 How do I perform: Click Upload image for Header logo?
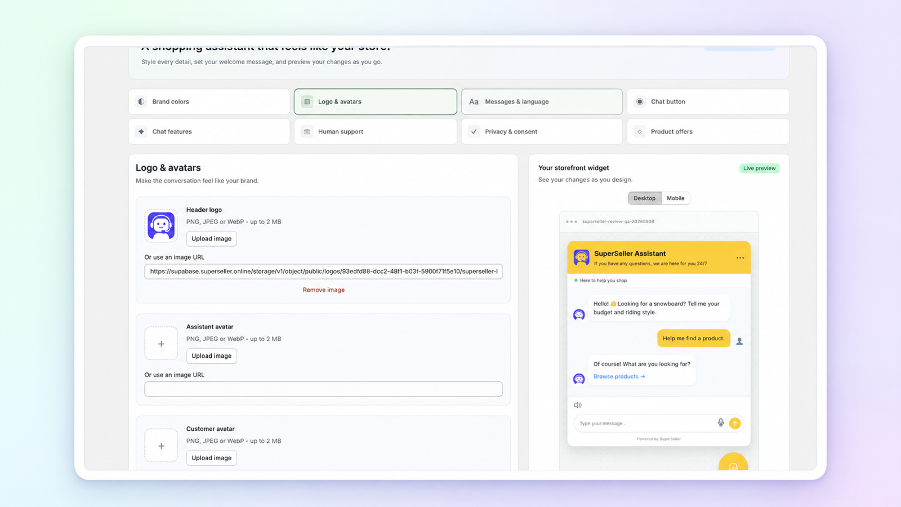click(x=211, y=239)
